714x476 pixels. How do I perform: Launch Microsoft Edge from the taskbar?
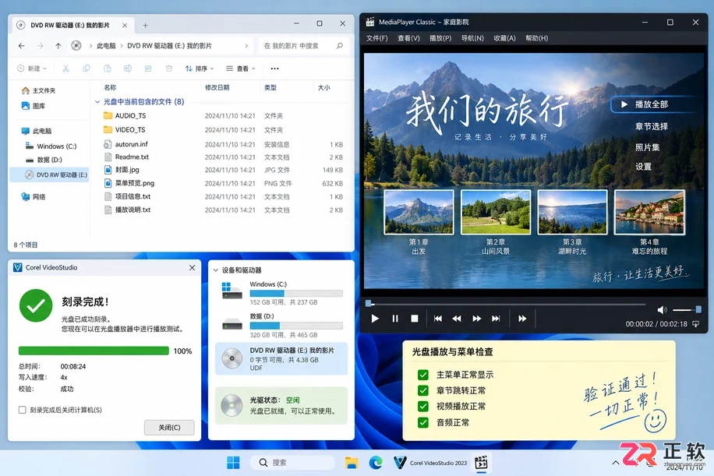(x=376, y=462)
